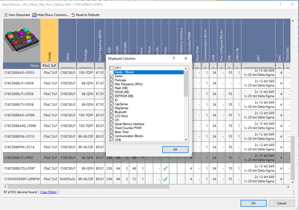Click the device table horizontal scrollbar thumb
Viewport: 299px width, 210px height.
coord(88,187)
